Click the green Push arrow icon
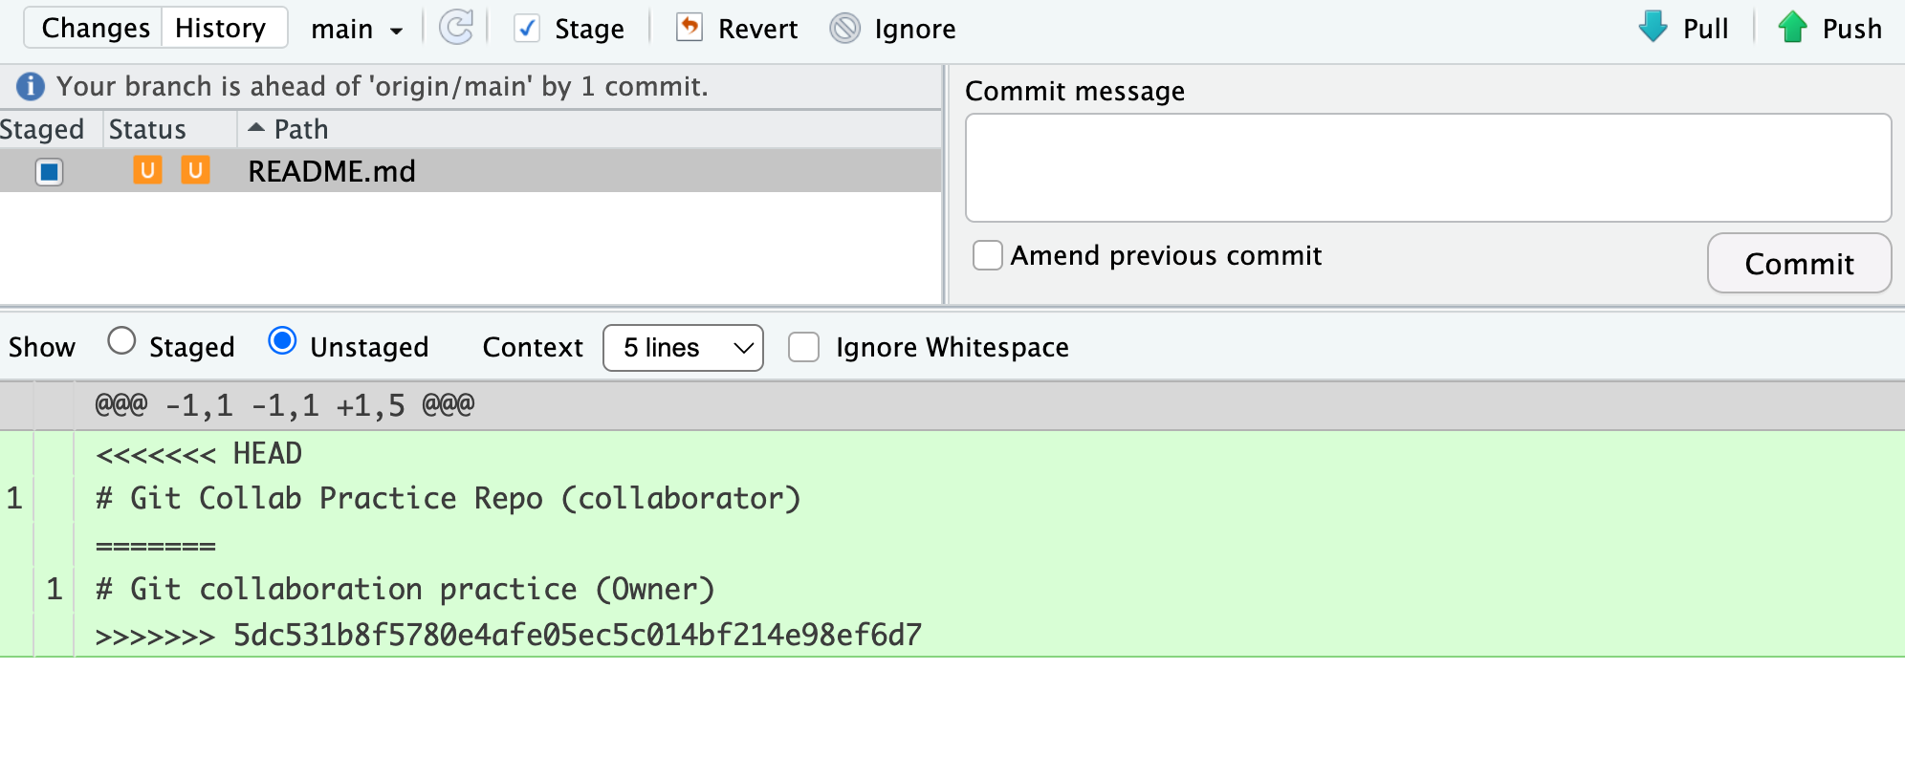 (x=1792, y=28)
